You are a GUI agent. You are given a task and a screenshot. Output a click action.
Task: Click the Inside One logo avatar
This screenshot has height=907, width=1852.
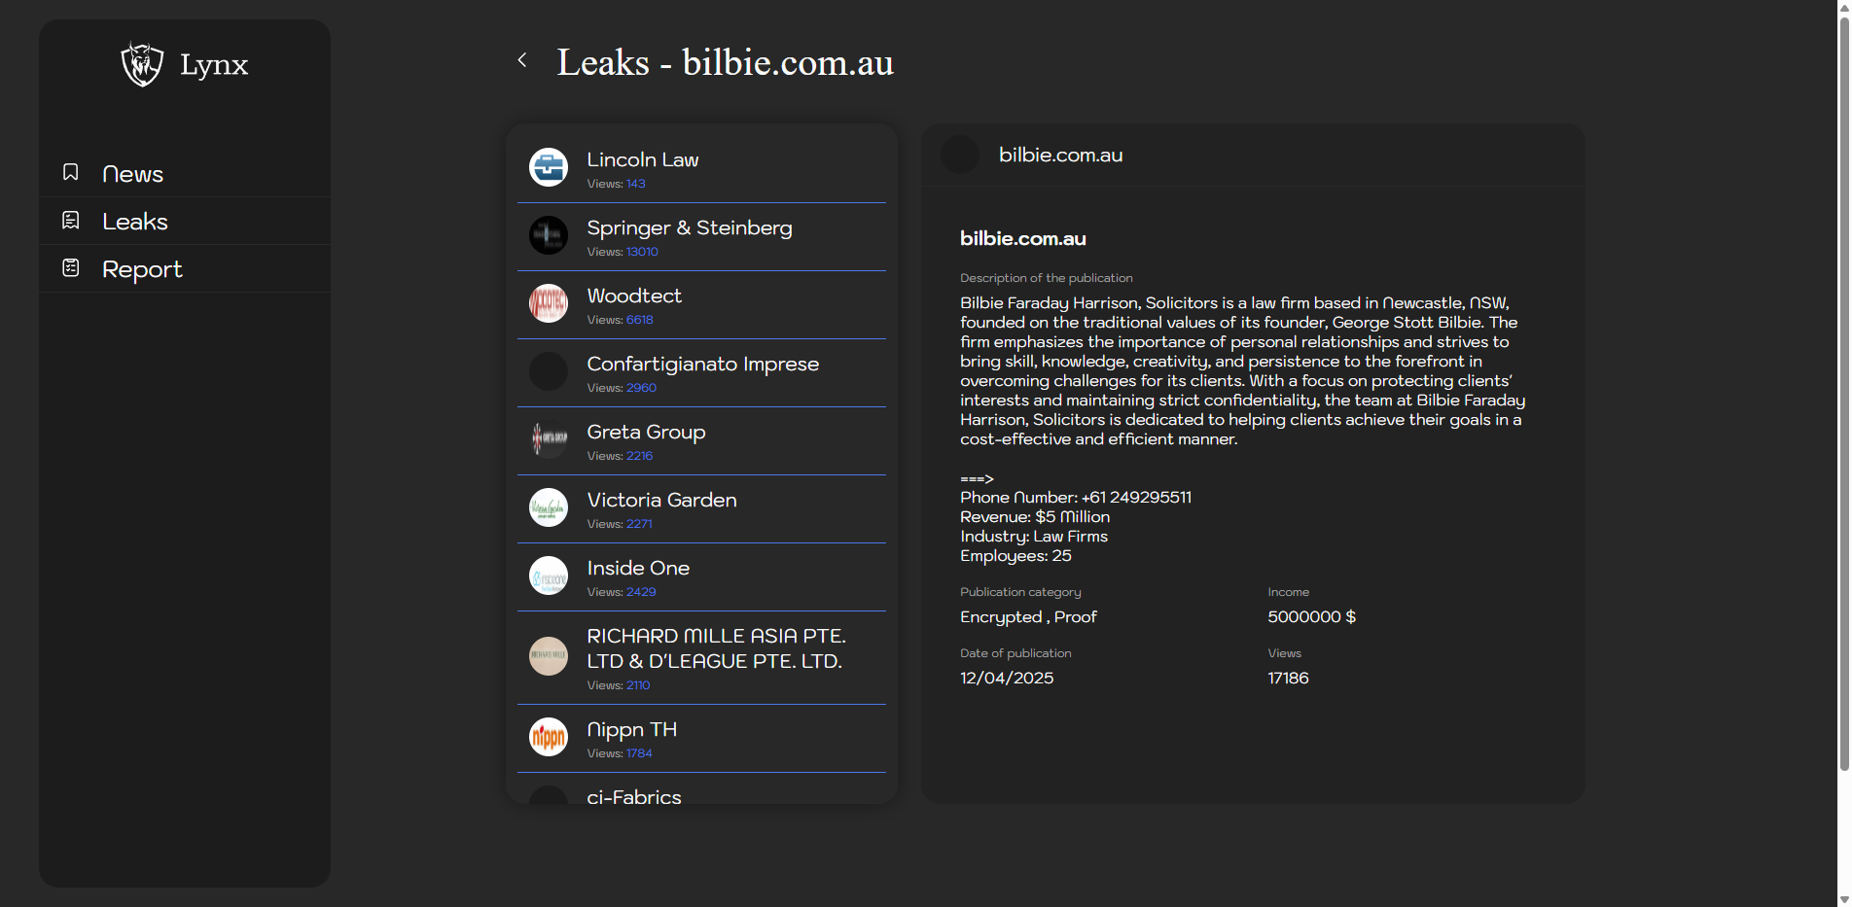pos(549,576)
